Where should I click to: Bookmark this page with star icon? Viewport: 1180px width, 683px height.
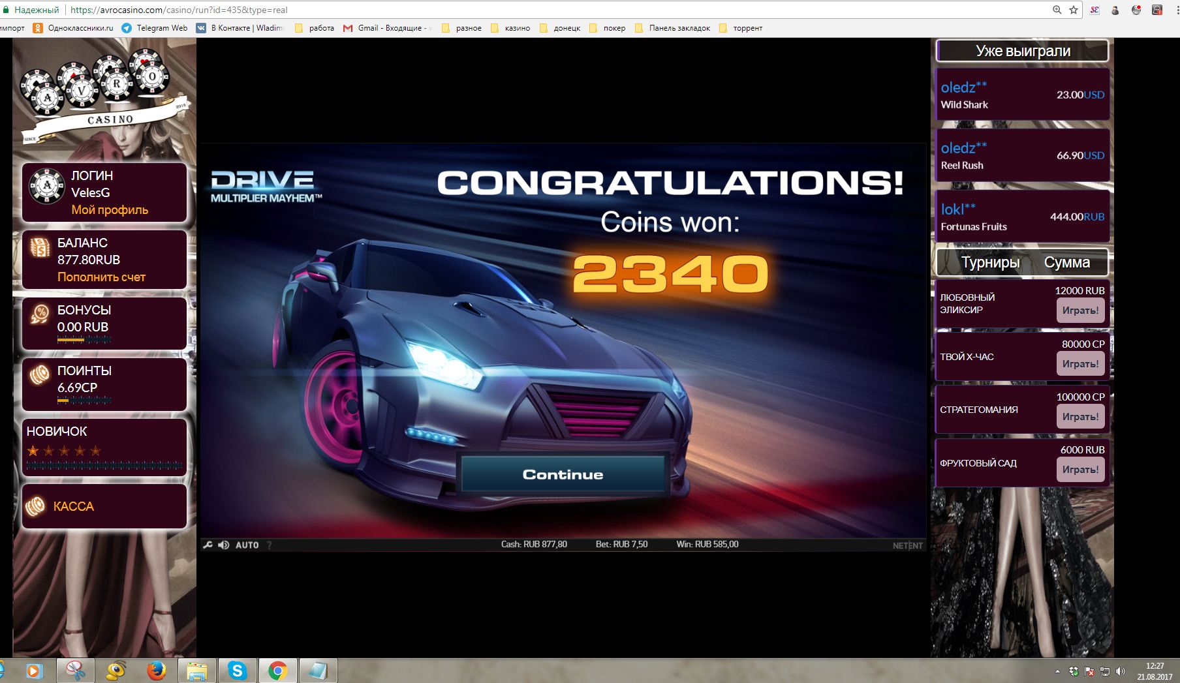point(1074,10)
